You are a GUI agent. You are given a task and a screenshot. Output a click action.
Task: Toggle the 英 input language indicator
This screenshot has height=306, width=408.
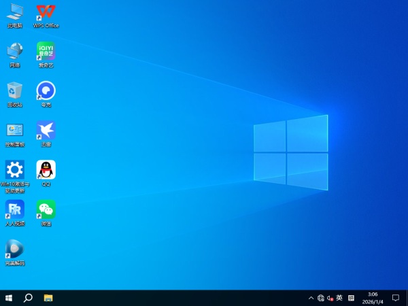339,298
